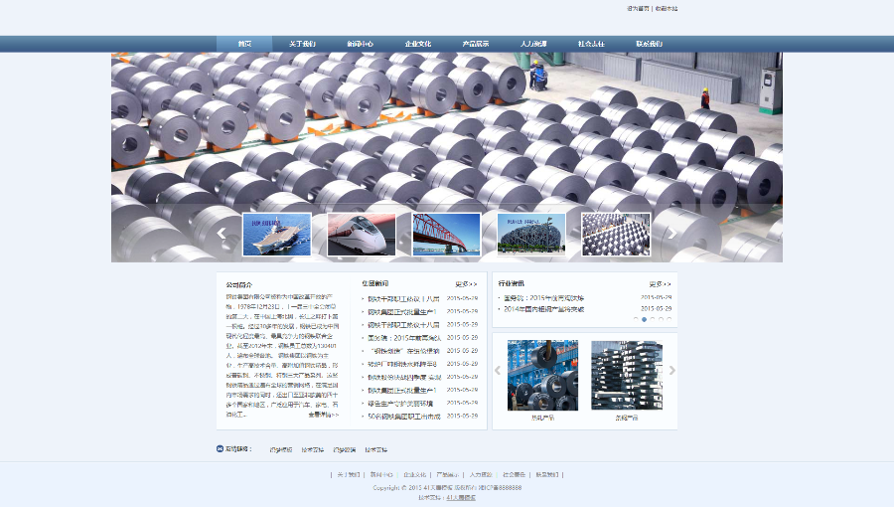
Task: Go to 新闻中心 in the top navigation bar
Action: pyautogui.click(x=360, y=44)
